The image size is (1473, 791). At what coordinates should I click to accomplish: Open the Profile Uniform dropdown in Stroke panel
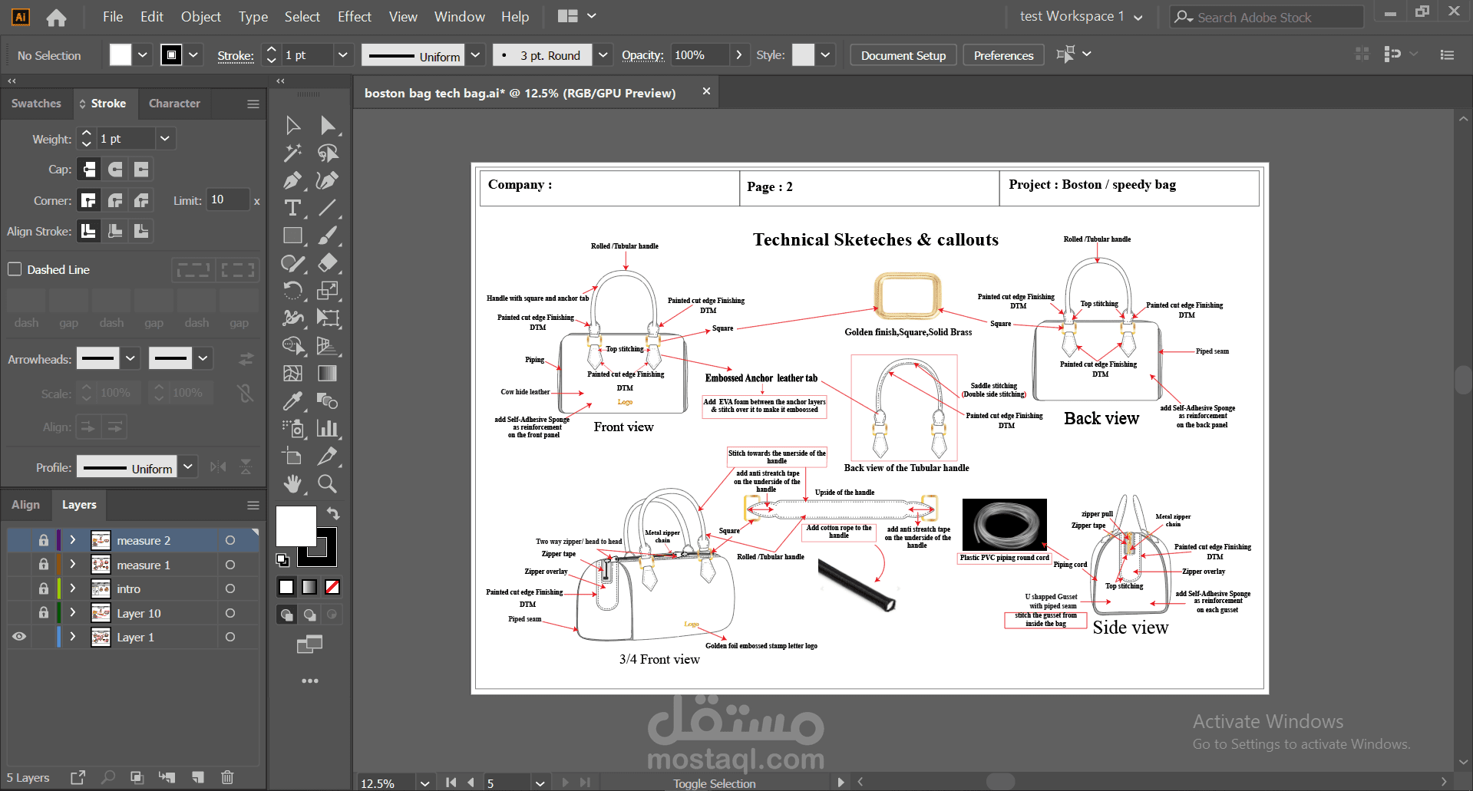coord(188,467)
